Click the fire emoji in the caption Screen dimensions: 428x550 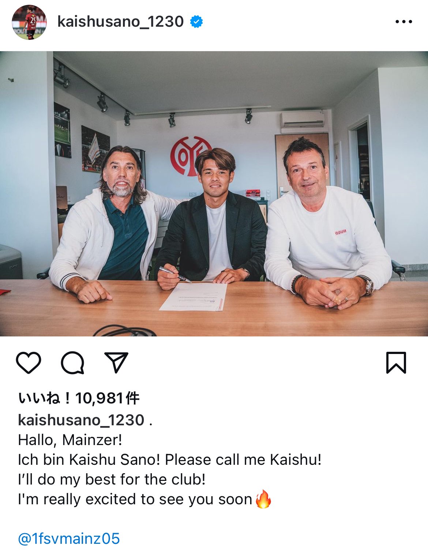(x=263, y=499)
